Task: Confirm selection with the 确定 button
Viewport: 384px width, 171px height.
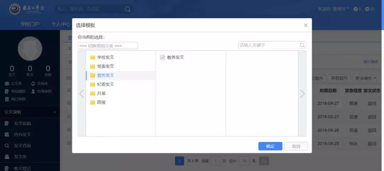Action: [x=270, y=146]
